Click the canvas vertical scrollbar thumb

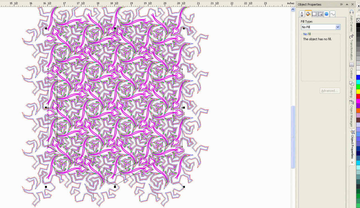point(293,137)
